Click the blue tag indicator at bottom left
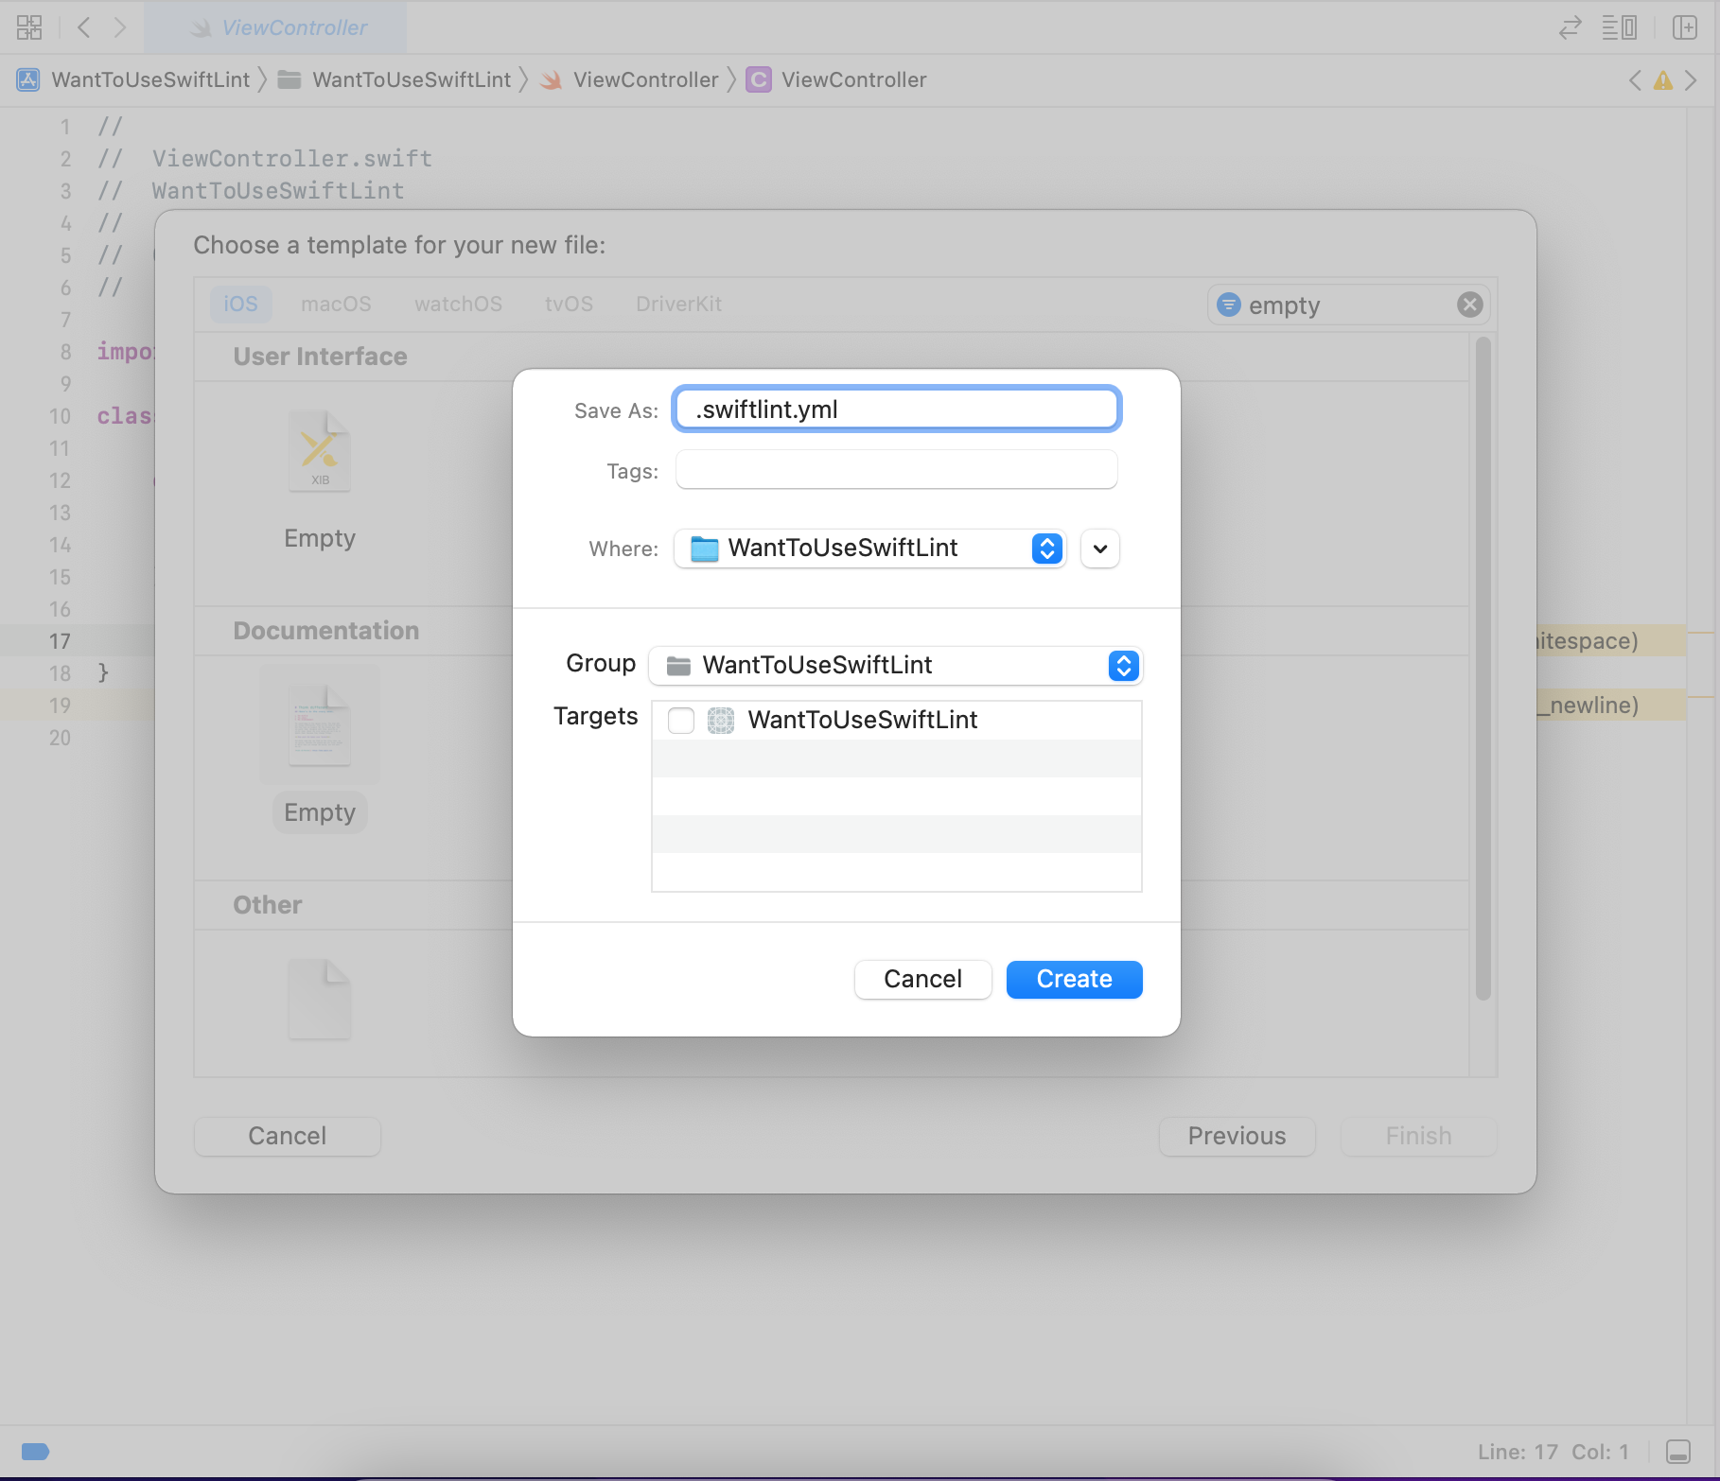Screen dimensions: 1720x1481 [x=35, y=1452]
